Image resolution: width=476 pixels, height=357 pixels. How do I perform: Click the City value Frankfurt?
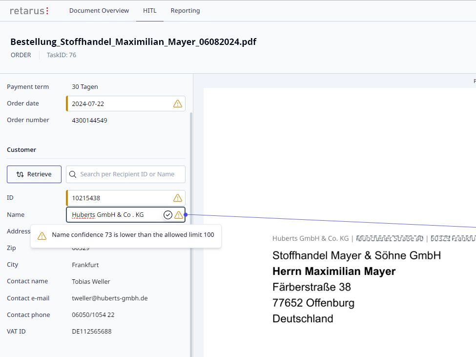85,265
